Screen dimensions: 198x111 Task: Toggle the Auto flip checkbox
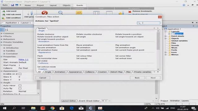(20, 88)
